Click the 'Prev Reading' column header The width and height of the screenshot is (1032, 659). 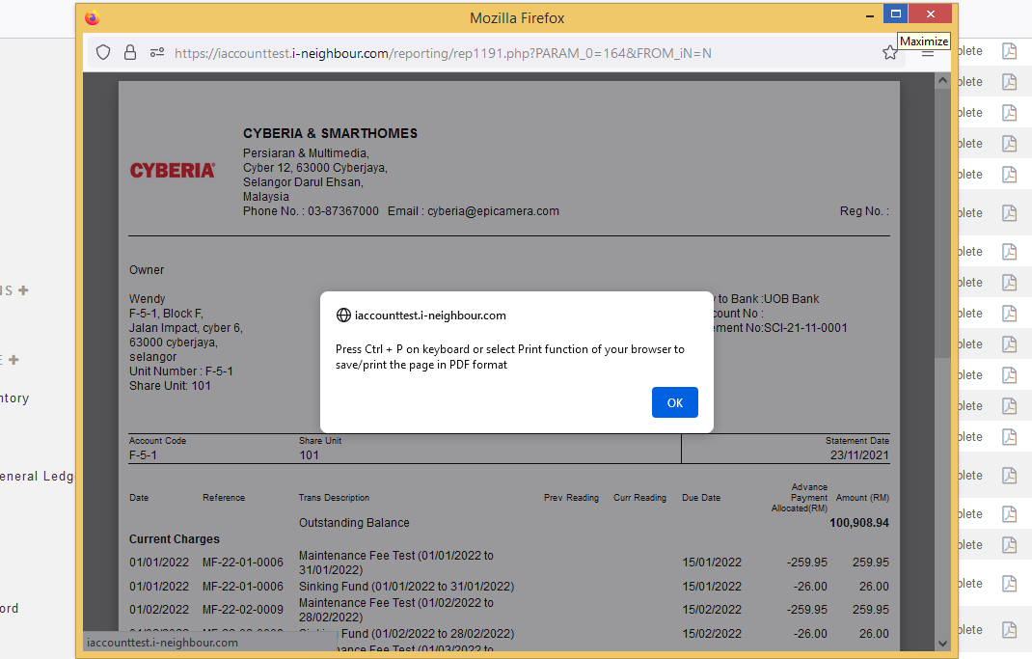point(571,498)
